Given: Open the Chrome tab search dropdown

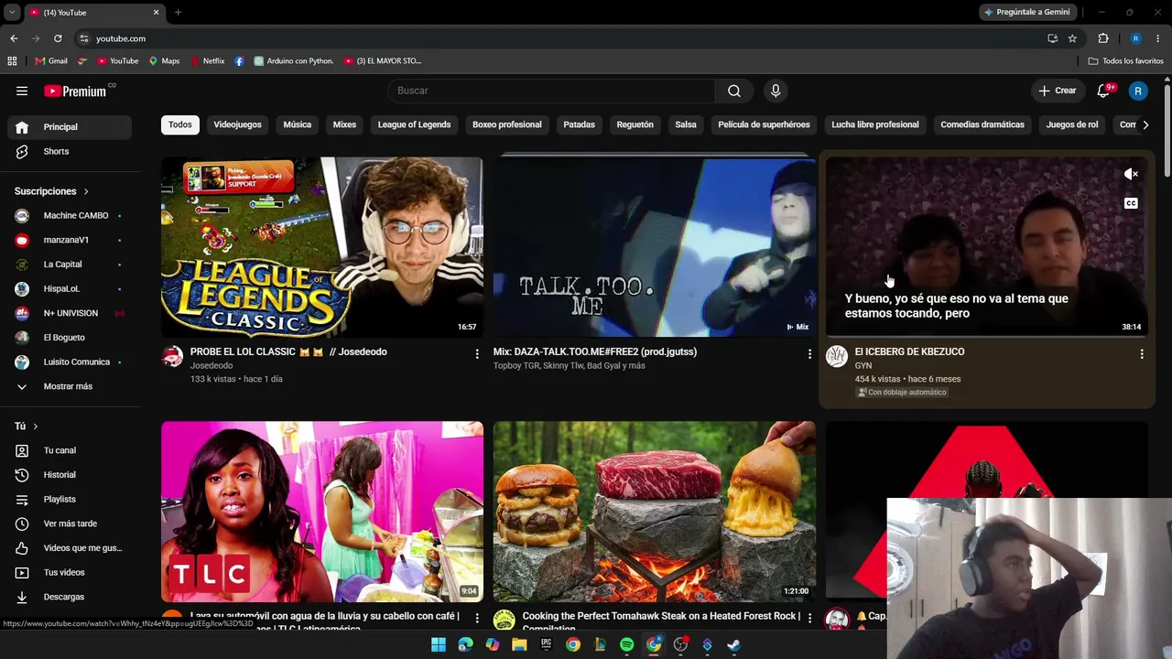Looking at the screenshot, I should coord(12,13).
